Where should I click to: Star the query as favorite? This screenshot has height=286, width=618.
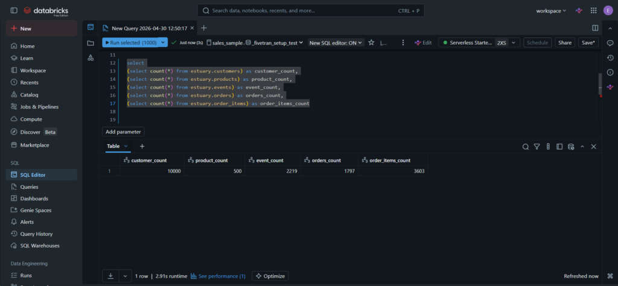point(371,43)
